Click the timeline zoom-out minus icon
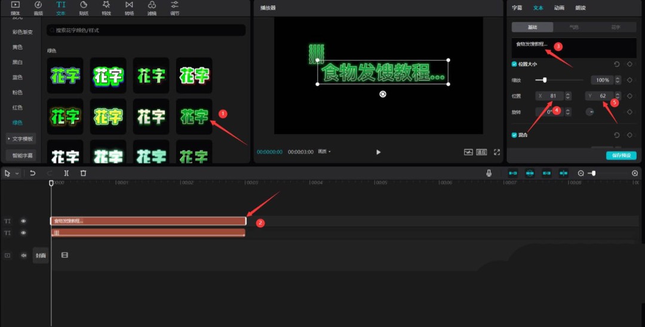Screen dimensions: 645x327 point(581,173)
